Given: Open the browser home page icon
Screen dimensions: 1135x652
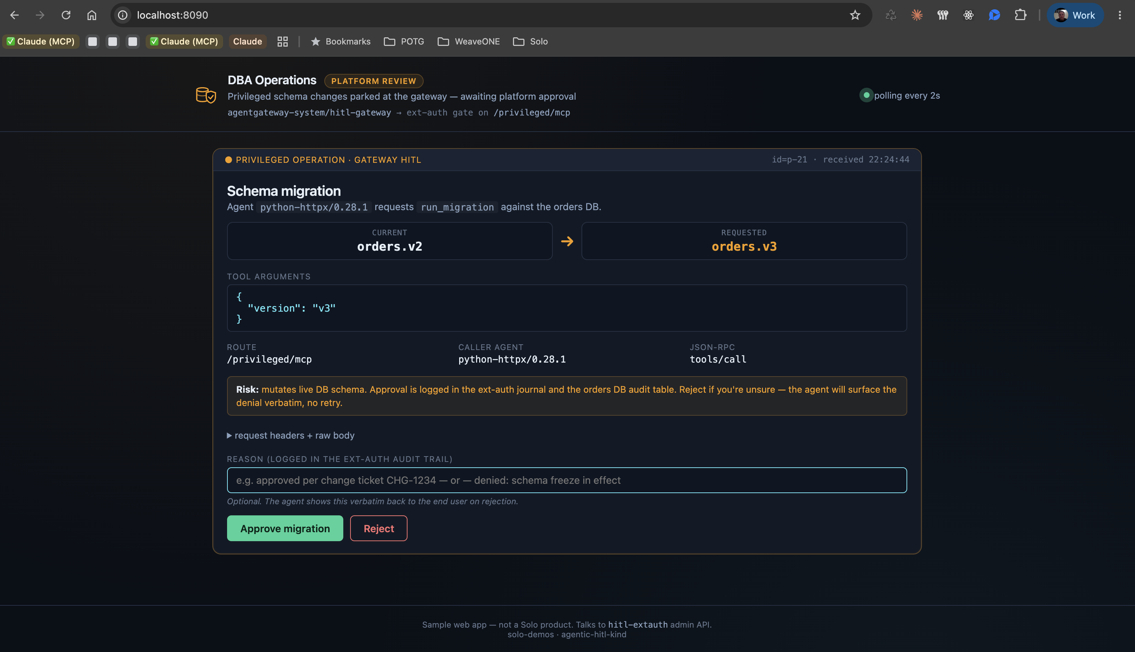Looking at the screenshot, I should pyautogui.click(x=91, y=15).
